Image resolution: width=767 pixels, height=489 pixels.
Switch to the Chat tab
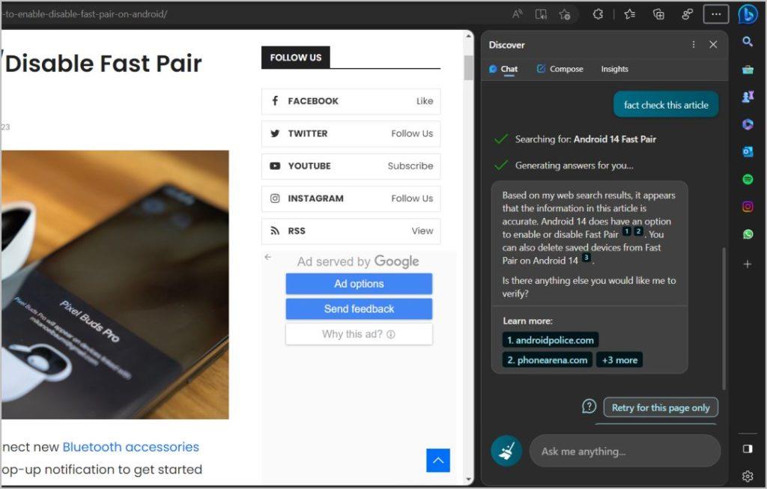point(503,69)
